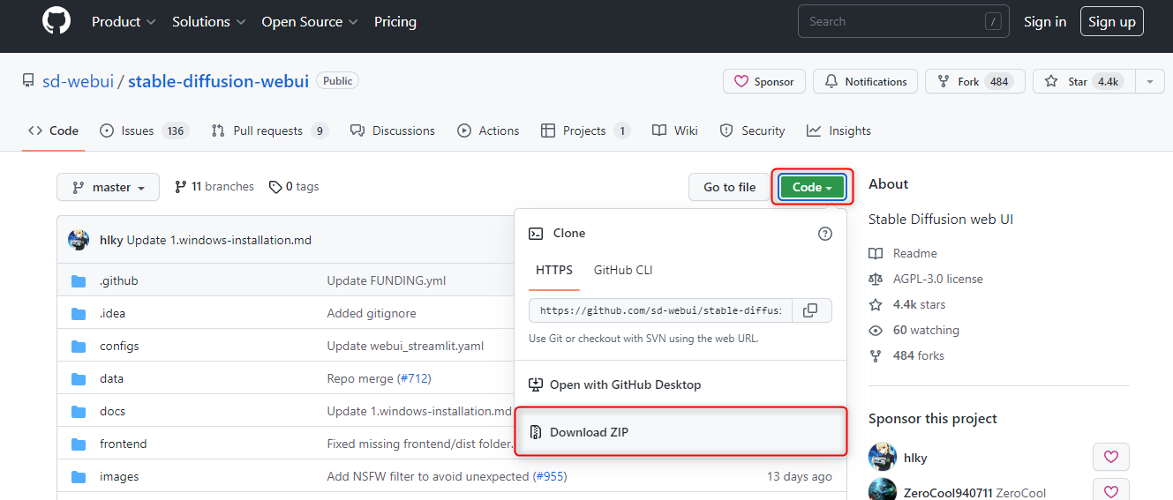
Task: Click the tags label icon
Action: pos(276,187)
